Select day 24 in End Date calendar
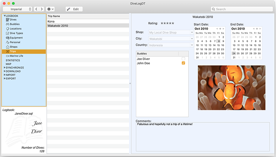Screen dimensions: 276x157 tap(234, 54)
